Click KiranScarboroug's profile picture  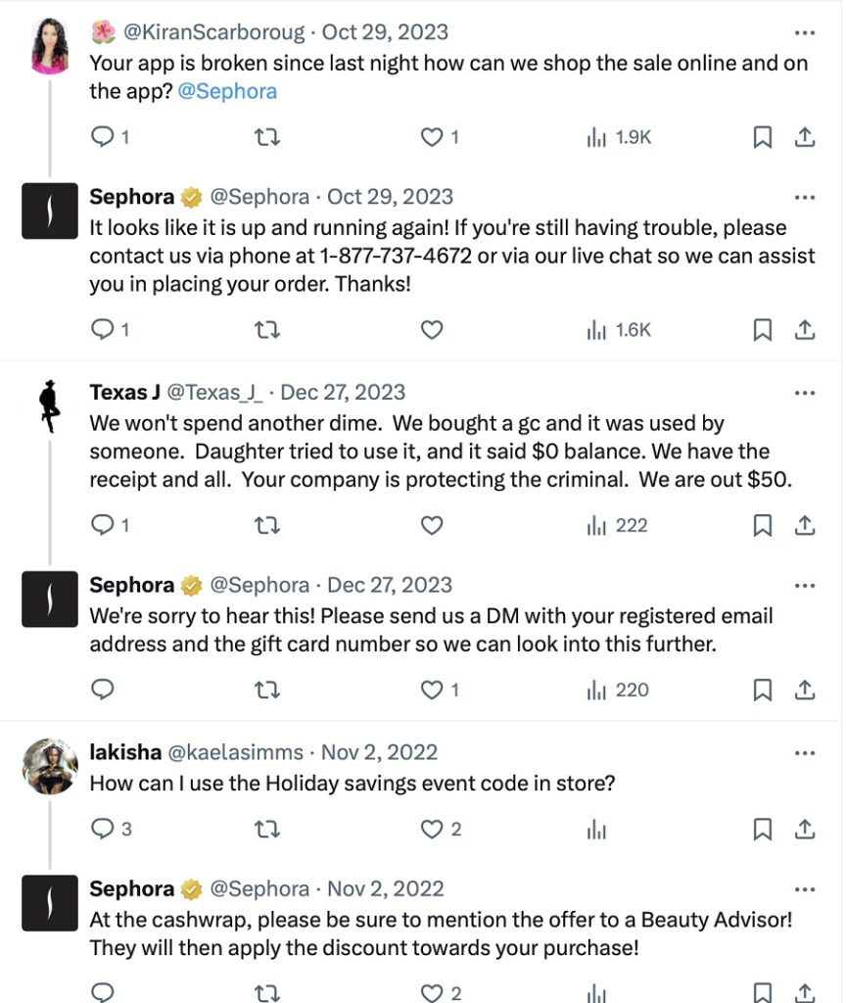coord(50,47)
